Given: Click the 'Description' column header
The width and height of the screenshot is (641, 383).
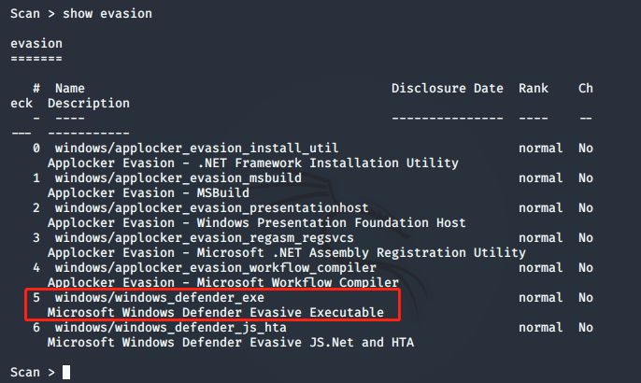Looking at the screenshot, I should tap(89, 103).
